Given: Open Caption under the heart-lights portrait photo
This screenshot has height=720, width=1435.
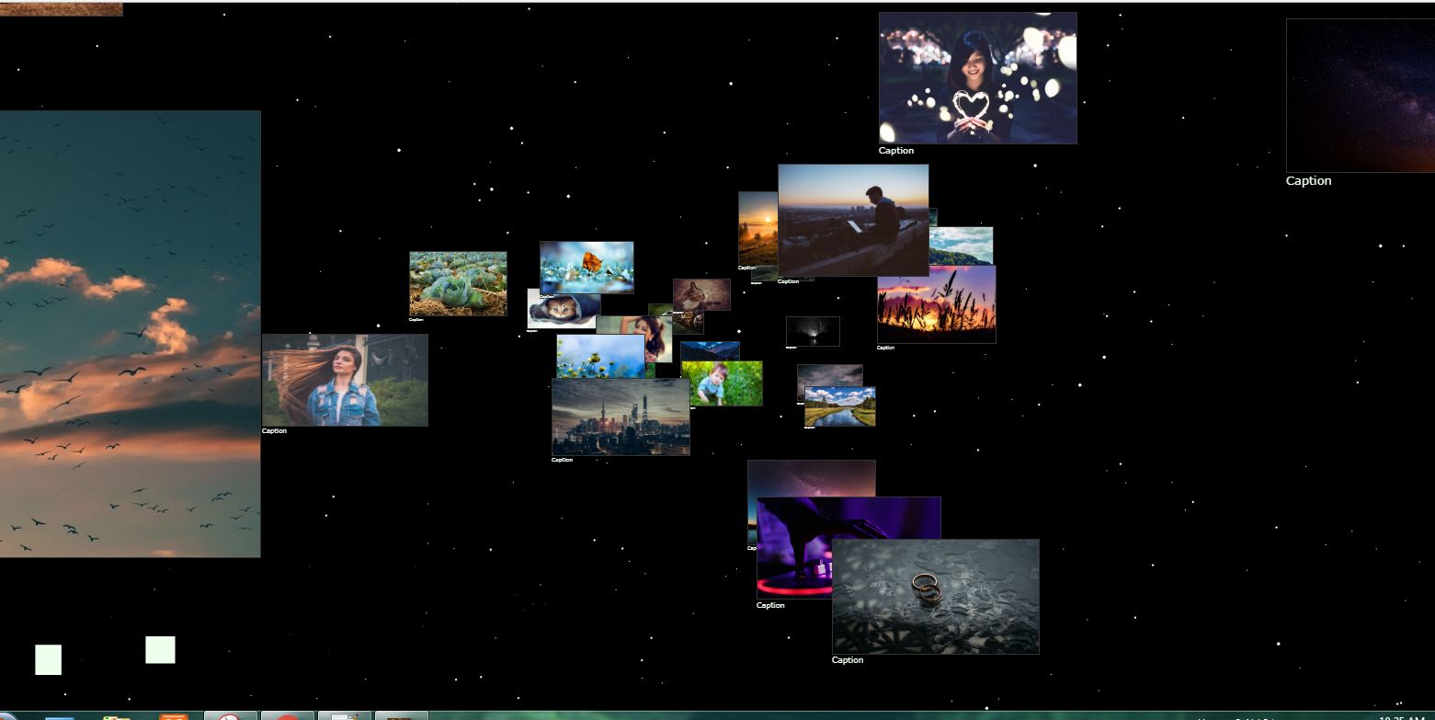Looking at the screenshot, I should pyautogui.click(x=894, y=150).
